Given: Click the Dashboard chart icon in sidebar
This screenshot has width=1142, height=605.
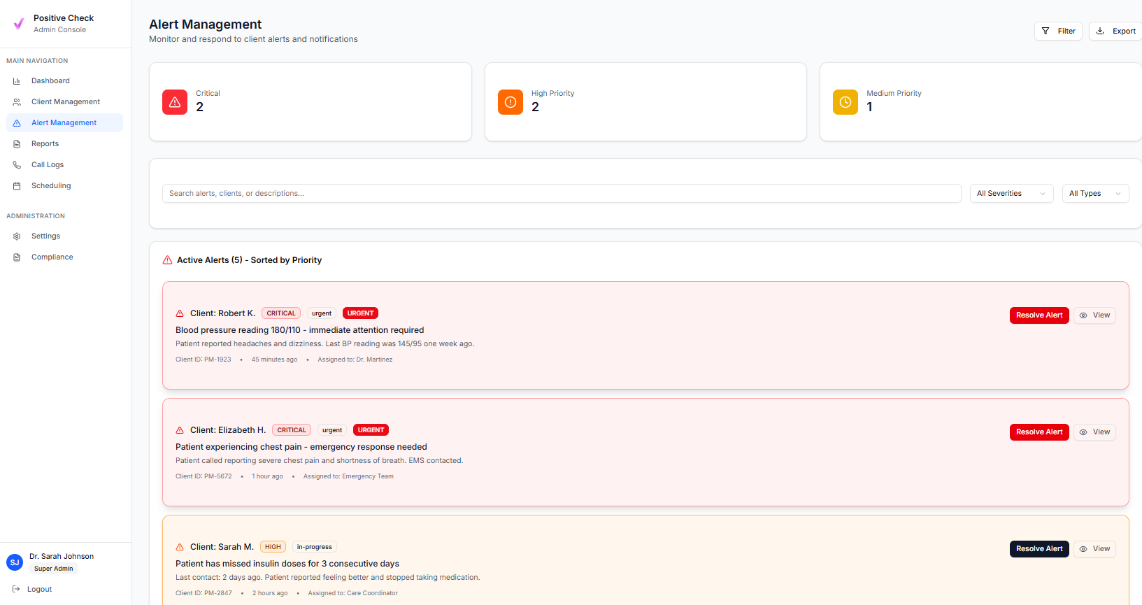Looking at the screenshot, I should tap(17, 81).
